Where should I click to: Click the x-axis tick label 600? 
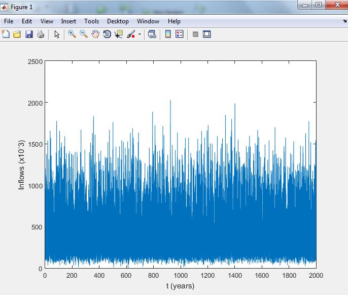(126, 275)
